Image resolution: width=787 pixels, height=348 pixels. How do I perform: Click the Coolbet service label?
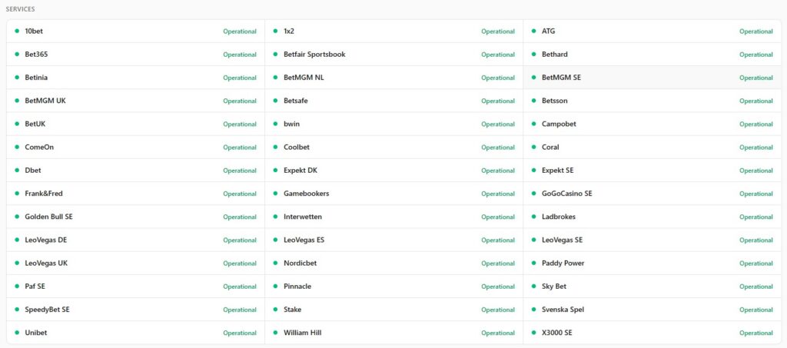(297, 147)
